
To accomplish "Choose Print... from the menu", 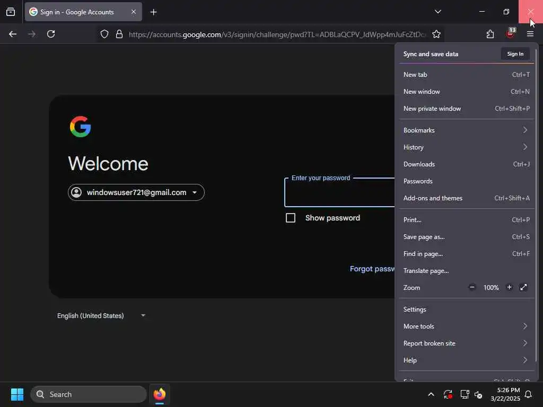I will 467,220.
